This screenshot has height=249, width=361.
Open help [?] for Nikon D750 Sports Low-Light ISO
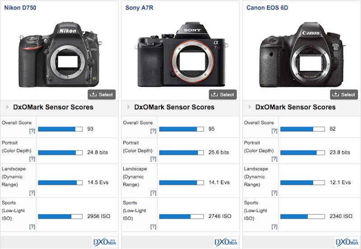click(32, 227)
